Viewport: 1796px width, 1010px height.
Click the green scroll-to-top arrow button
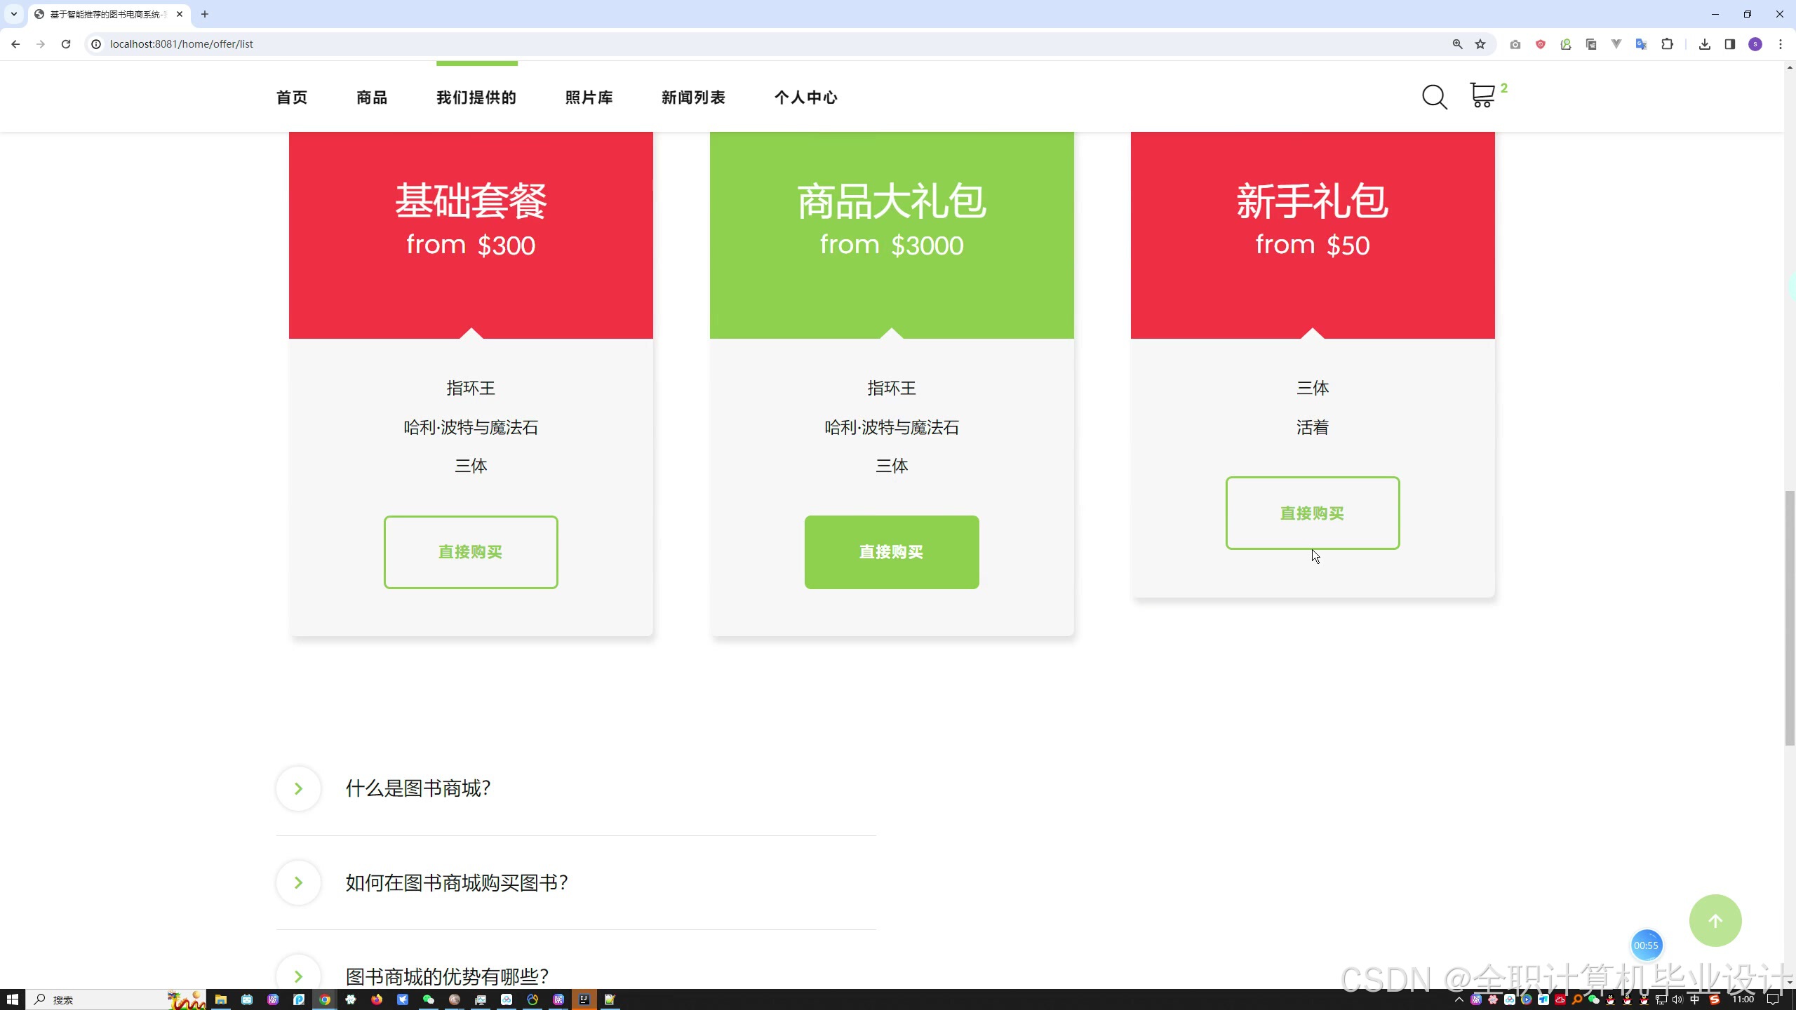[1715, 920]
